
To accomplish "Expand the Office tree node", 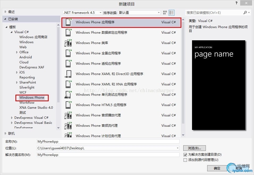I will click(17, 52).
